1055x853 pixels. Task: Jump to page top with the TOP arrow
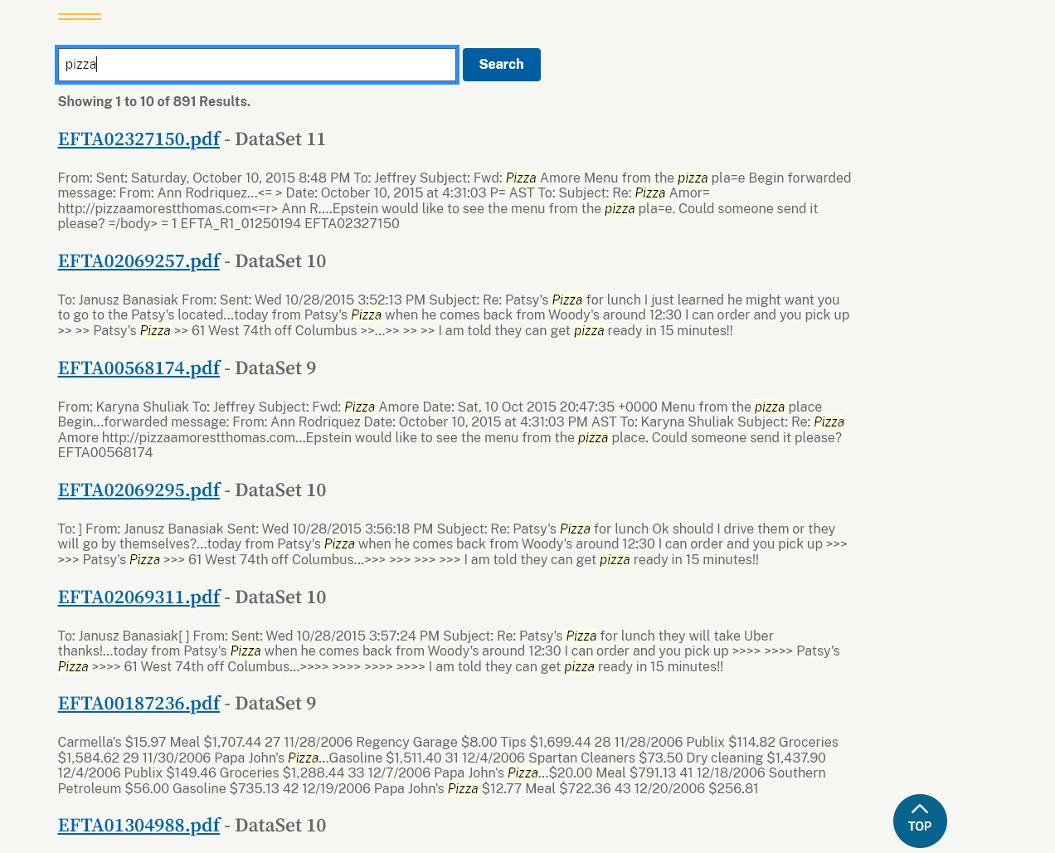pyautogui.click(x=920, y=821)
